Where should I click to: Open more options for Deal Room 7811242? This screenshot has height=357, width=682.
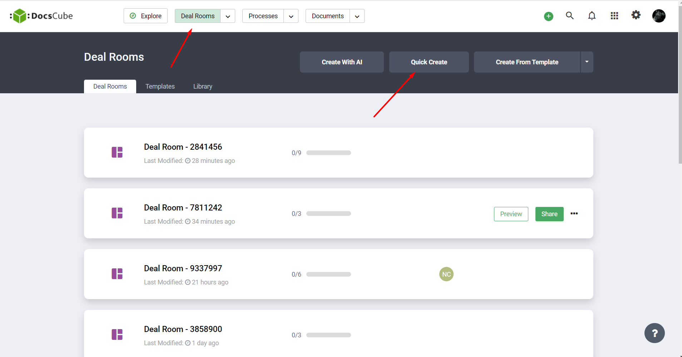[x=574, y=214]
